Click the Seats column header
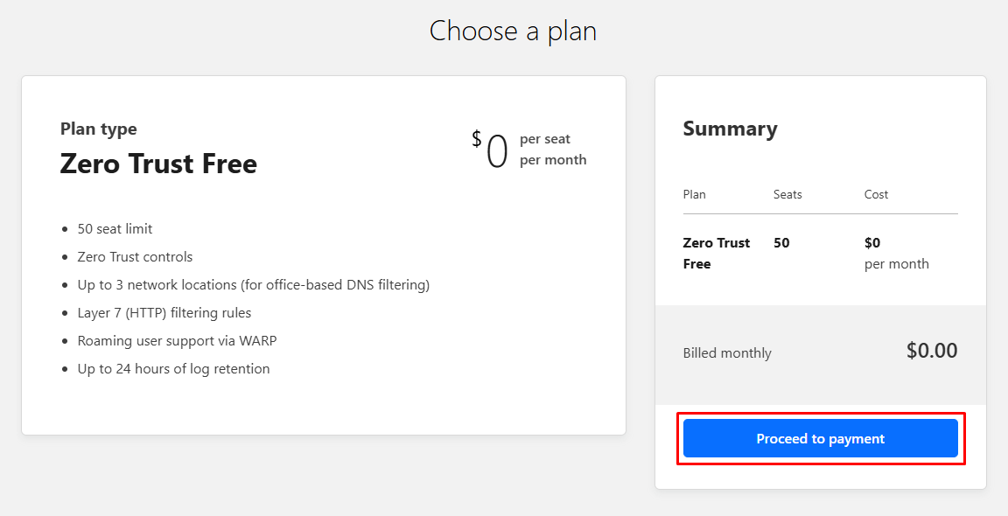Image resolution: width=1008 pixels, height=516 pixels. tap(787, 194)
